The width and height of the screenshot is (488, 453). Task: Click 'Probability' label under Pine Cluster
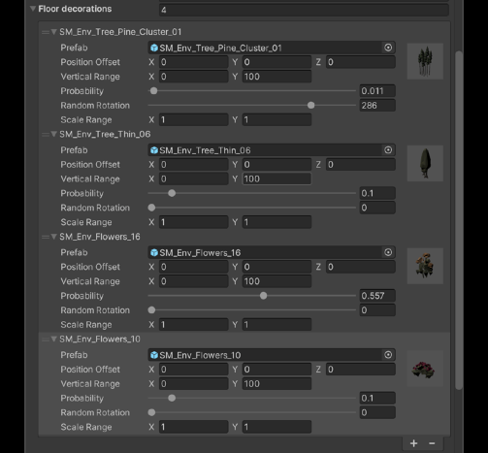pyautogui.click(x=82, y=91)
